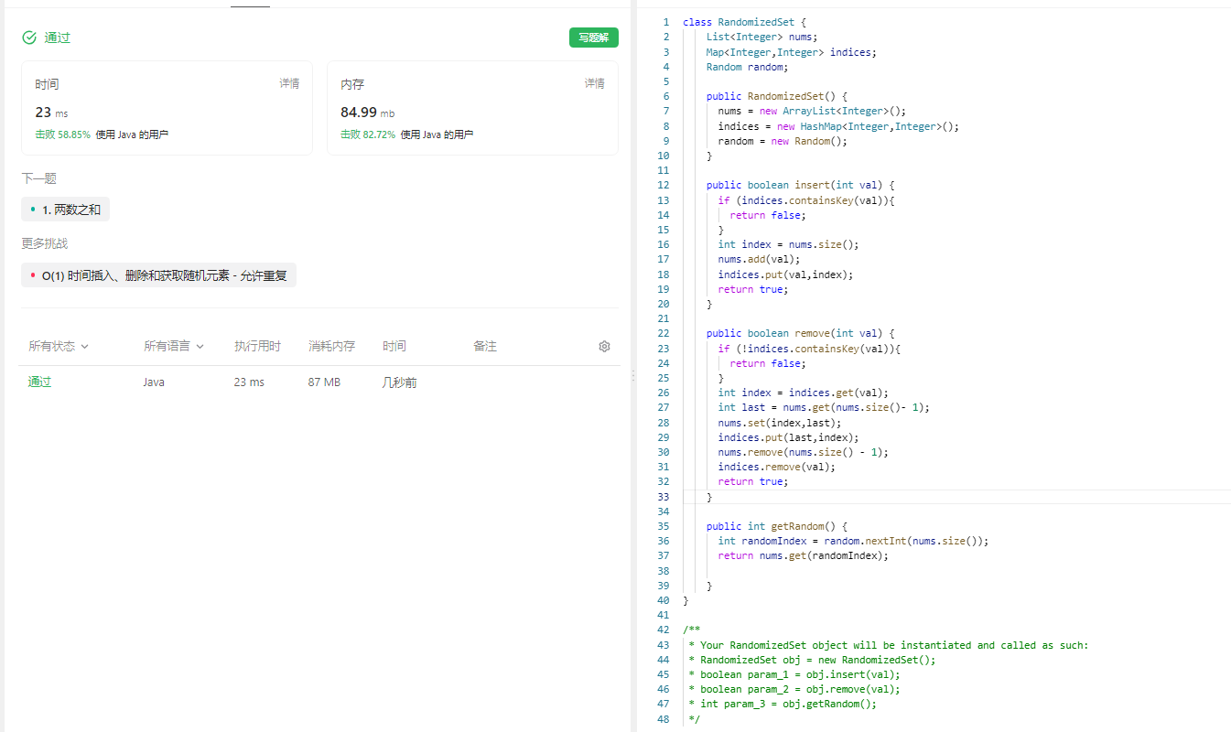Click code line 'public boolean remove(int val) {'
The height and width of the screenshot is (732, 1231).
coord(800,333)
